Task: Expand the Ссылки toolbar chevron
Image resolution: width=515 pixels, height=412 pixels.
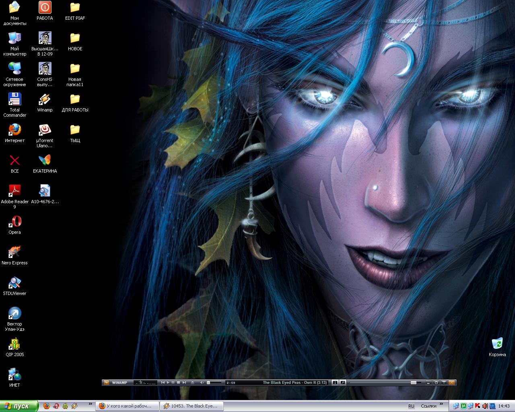Action: click(441, 404)
